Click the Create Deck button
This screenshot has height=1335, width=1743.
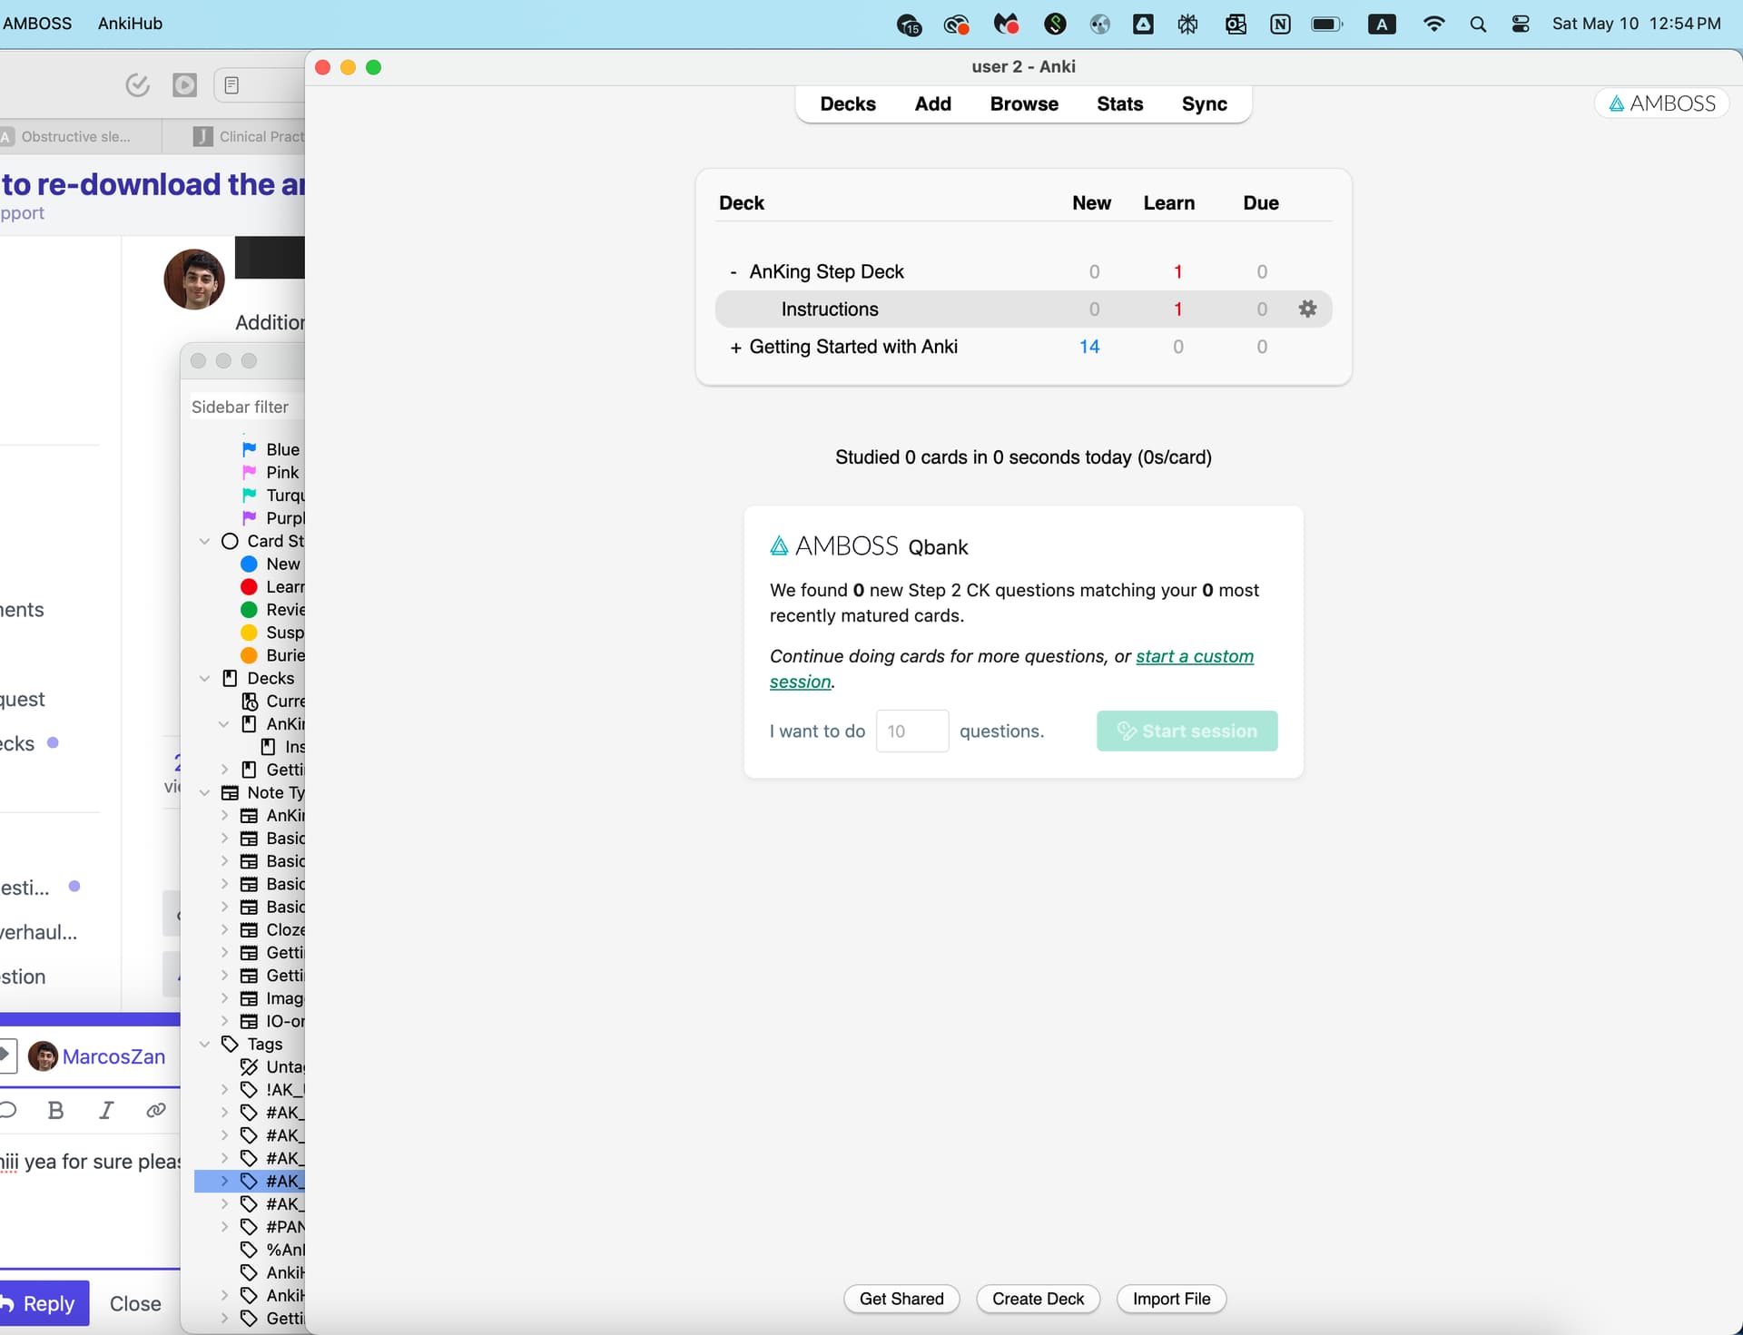(x=1038, y=1299)
